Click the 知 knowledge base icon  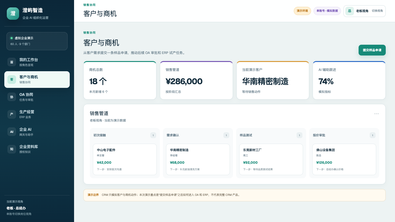(x=12, y=149)
